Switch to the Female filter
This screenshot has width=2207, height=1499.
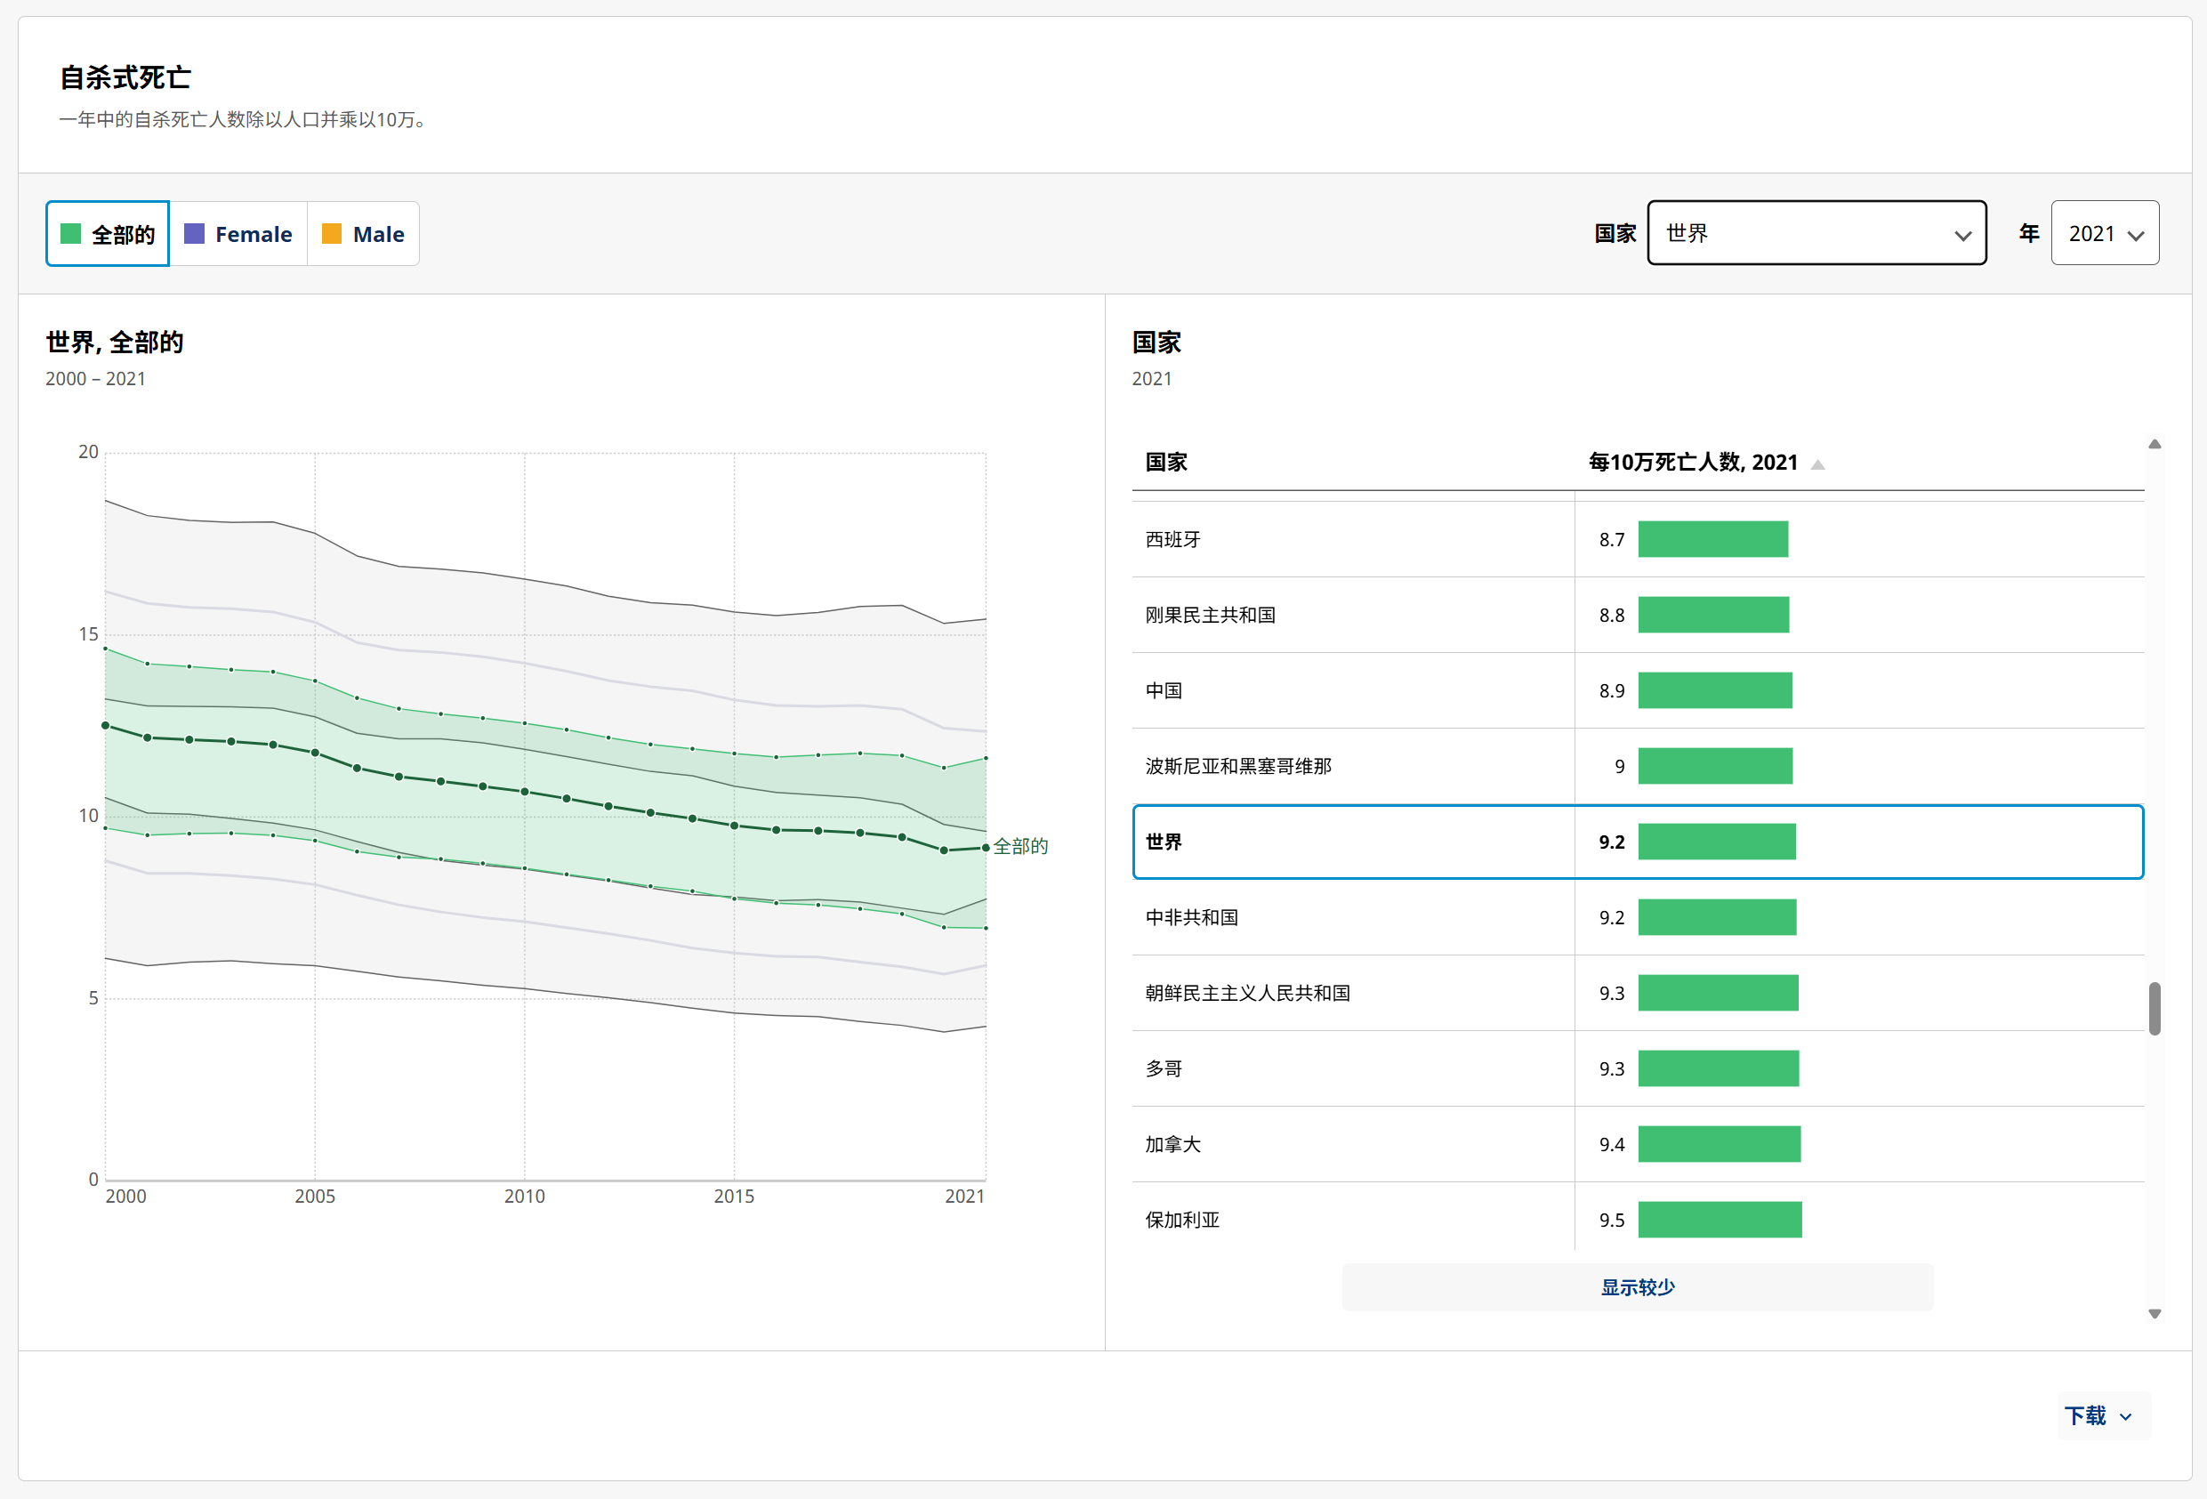(x=238, y=234)
